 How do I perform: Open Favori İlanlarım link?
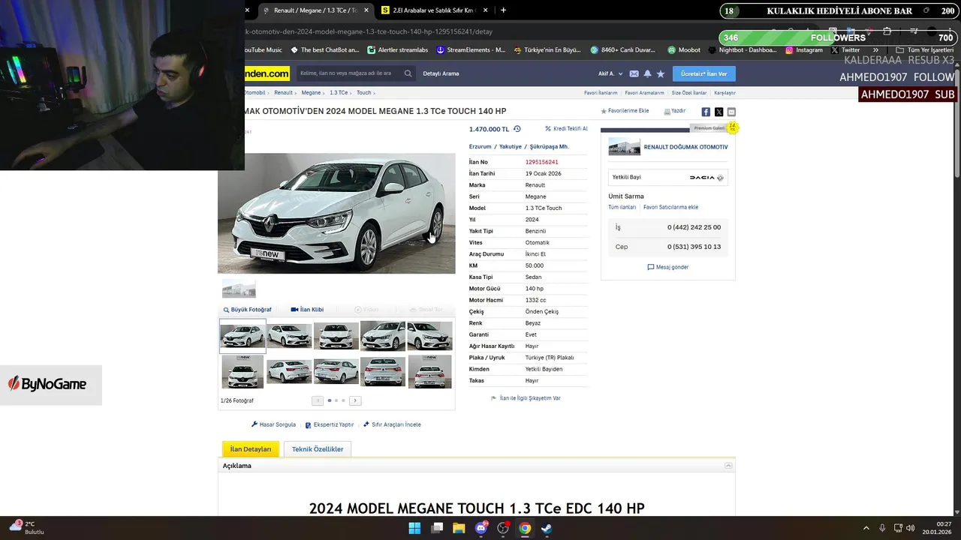tap(601, 93)
